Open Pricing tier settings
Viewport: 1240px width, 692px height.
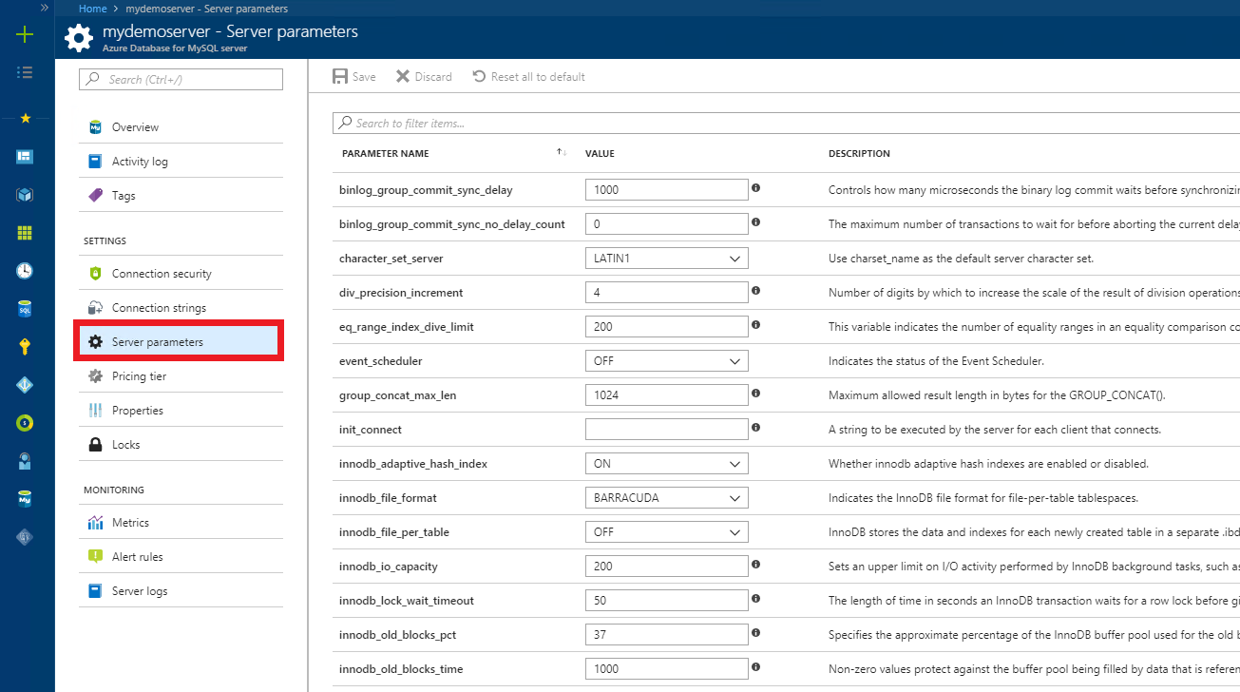[181, 375]
